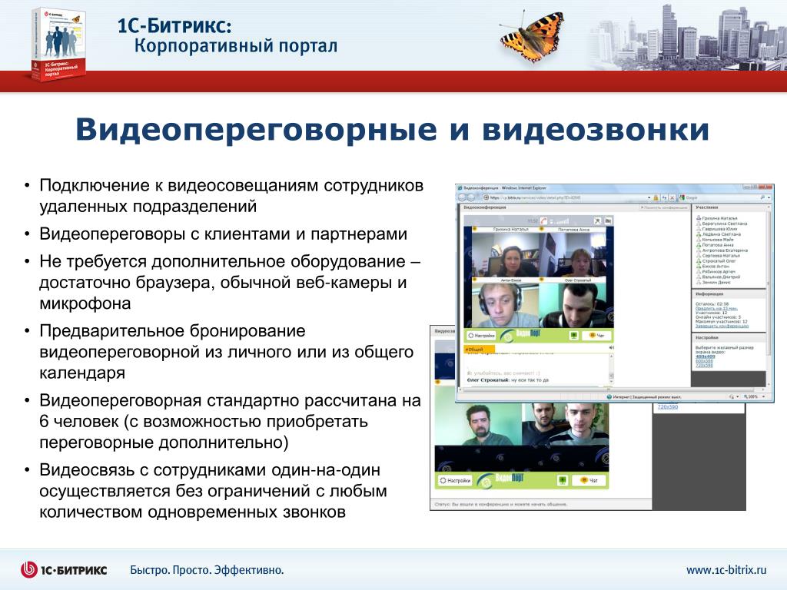Click the chat area vertical scrollbar

611,369
